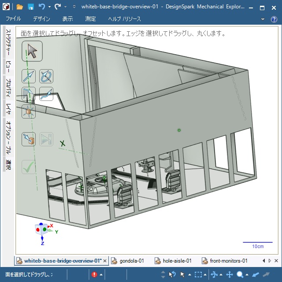
Task: Switch to the デザイン ribbon tab
Action: coord(41,19)
